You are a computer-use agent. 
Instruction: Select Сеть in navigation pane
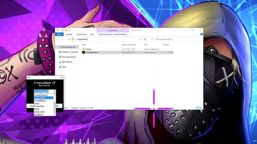(x=63, y=67)
